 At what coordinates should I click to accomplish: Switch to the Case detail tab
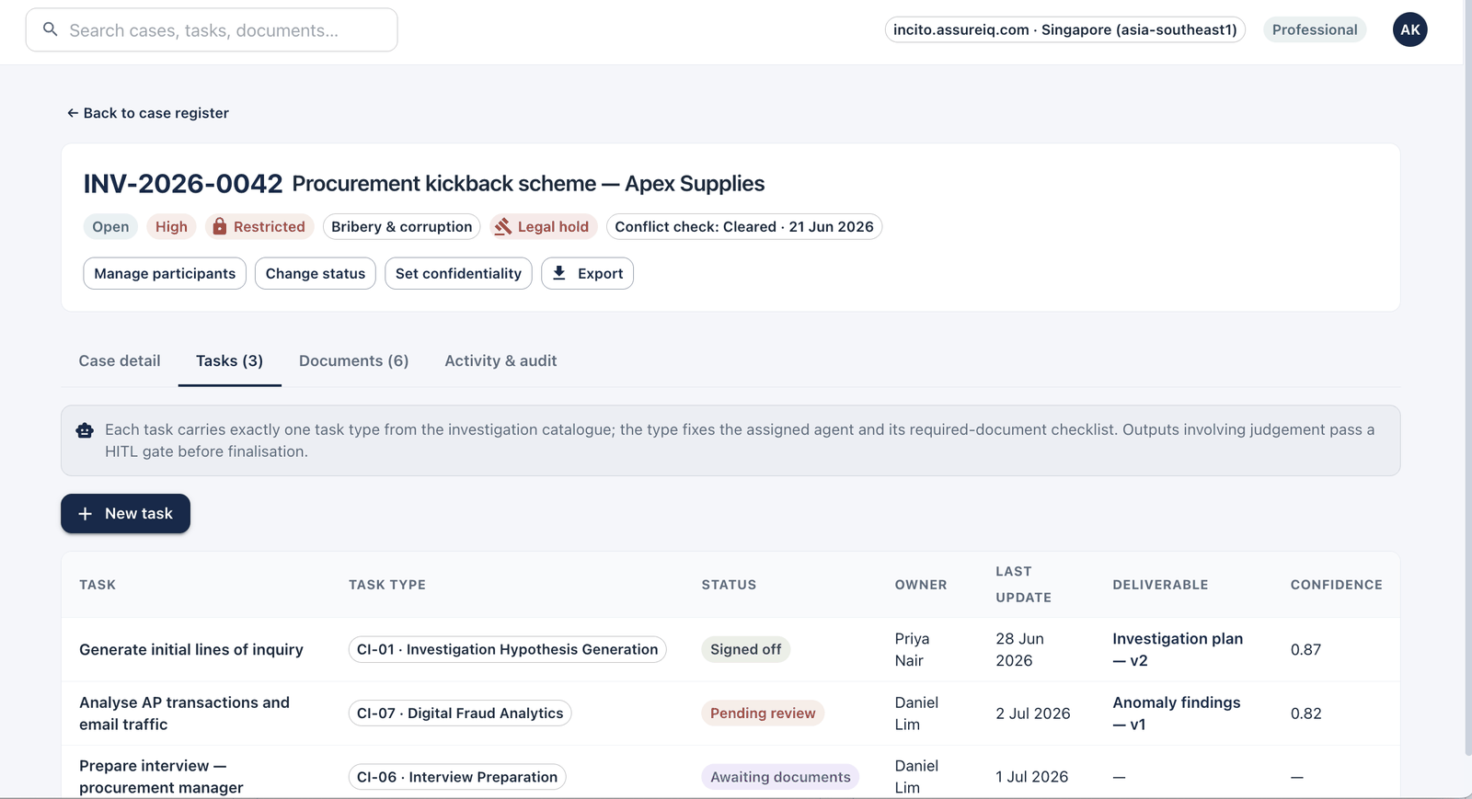pyautogui.click(x=120, y=360)
